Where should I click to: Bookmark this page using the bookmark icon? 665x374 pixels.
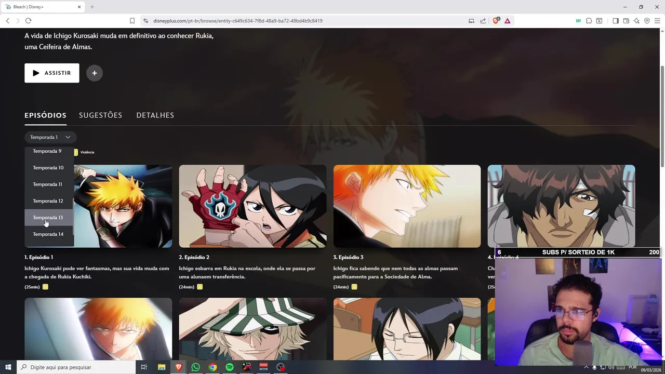(x=132, y=21)
